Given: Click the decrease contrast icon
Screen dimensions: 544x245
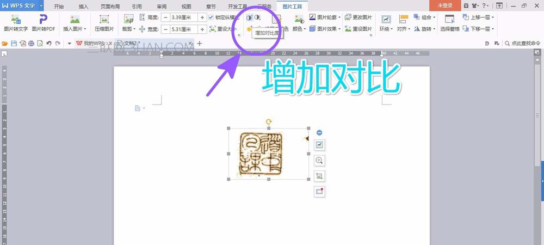Looking at the screenshot, I should [x=257, y=17].
